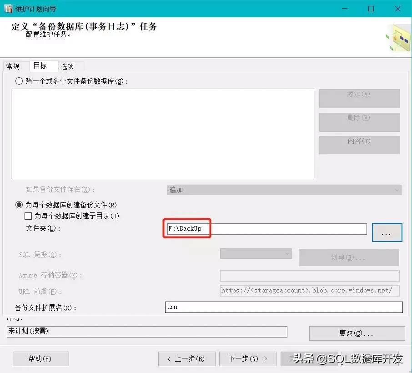Open the folder browse dialog with the ... button
412x373 pixels.
(387, 232)
